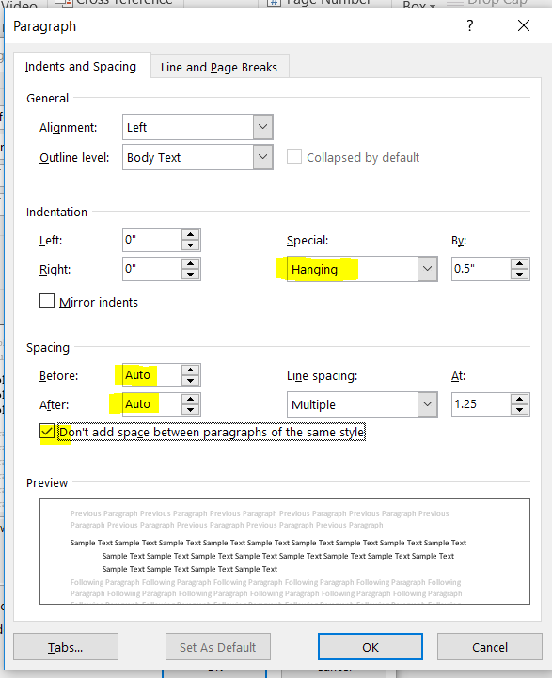Uncheck Don't add space between paragraphs
Viewport: 552px width, 678px height.
click(x=47, y=431)
